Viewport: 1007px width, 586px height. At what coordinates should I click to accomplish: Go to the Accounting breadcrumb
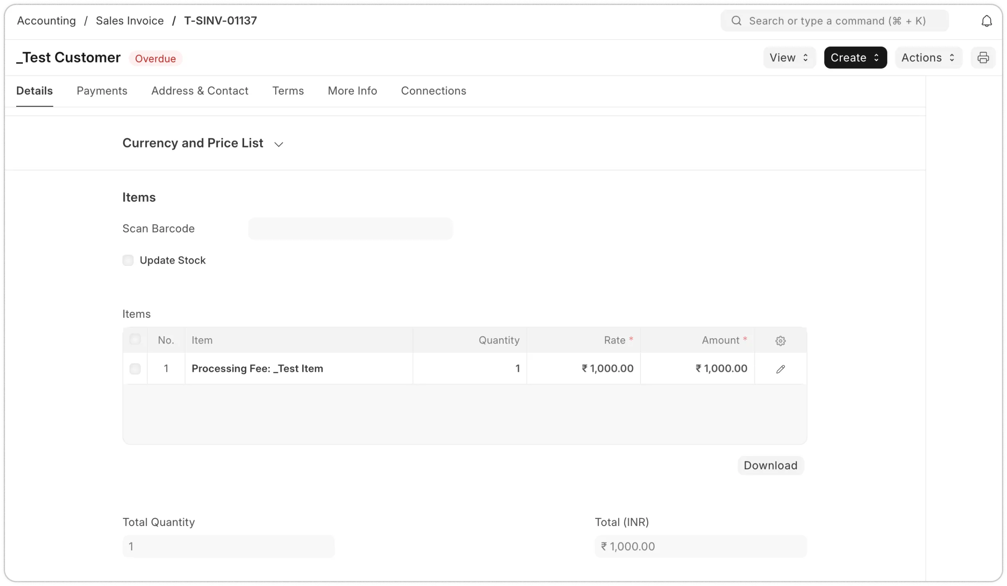pos(46,21)
